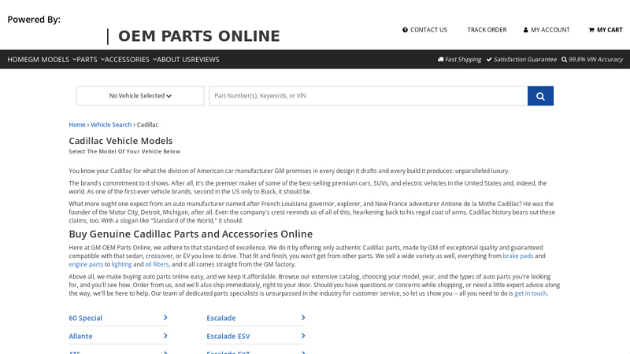Follow the lighting link
The image size is (630, 354).
click(x=122, y=264)
